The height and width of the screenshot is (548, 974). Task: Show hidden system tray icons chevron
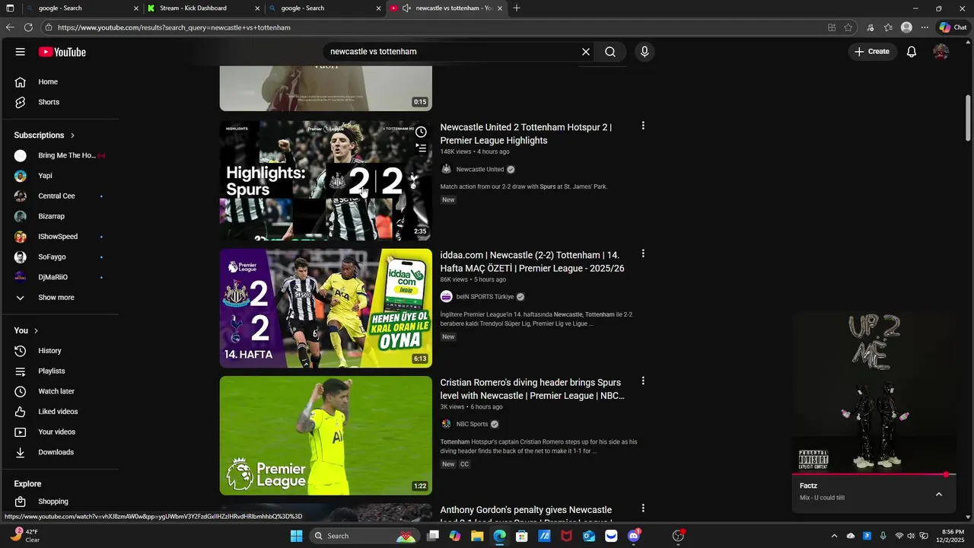(834, 536)
